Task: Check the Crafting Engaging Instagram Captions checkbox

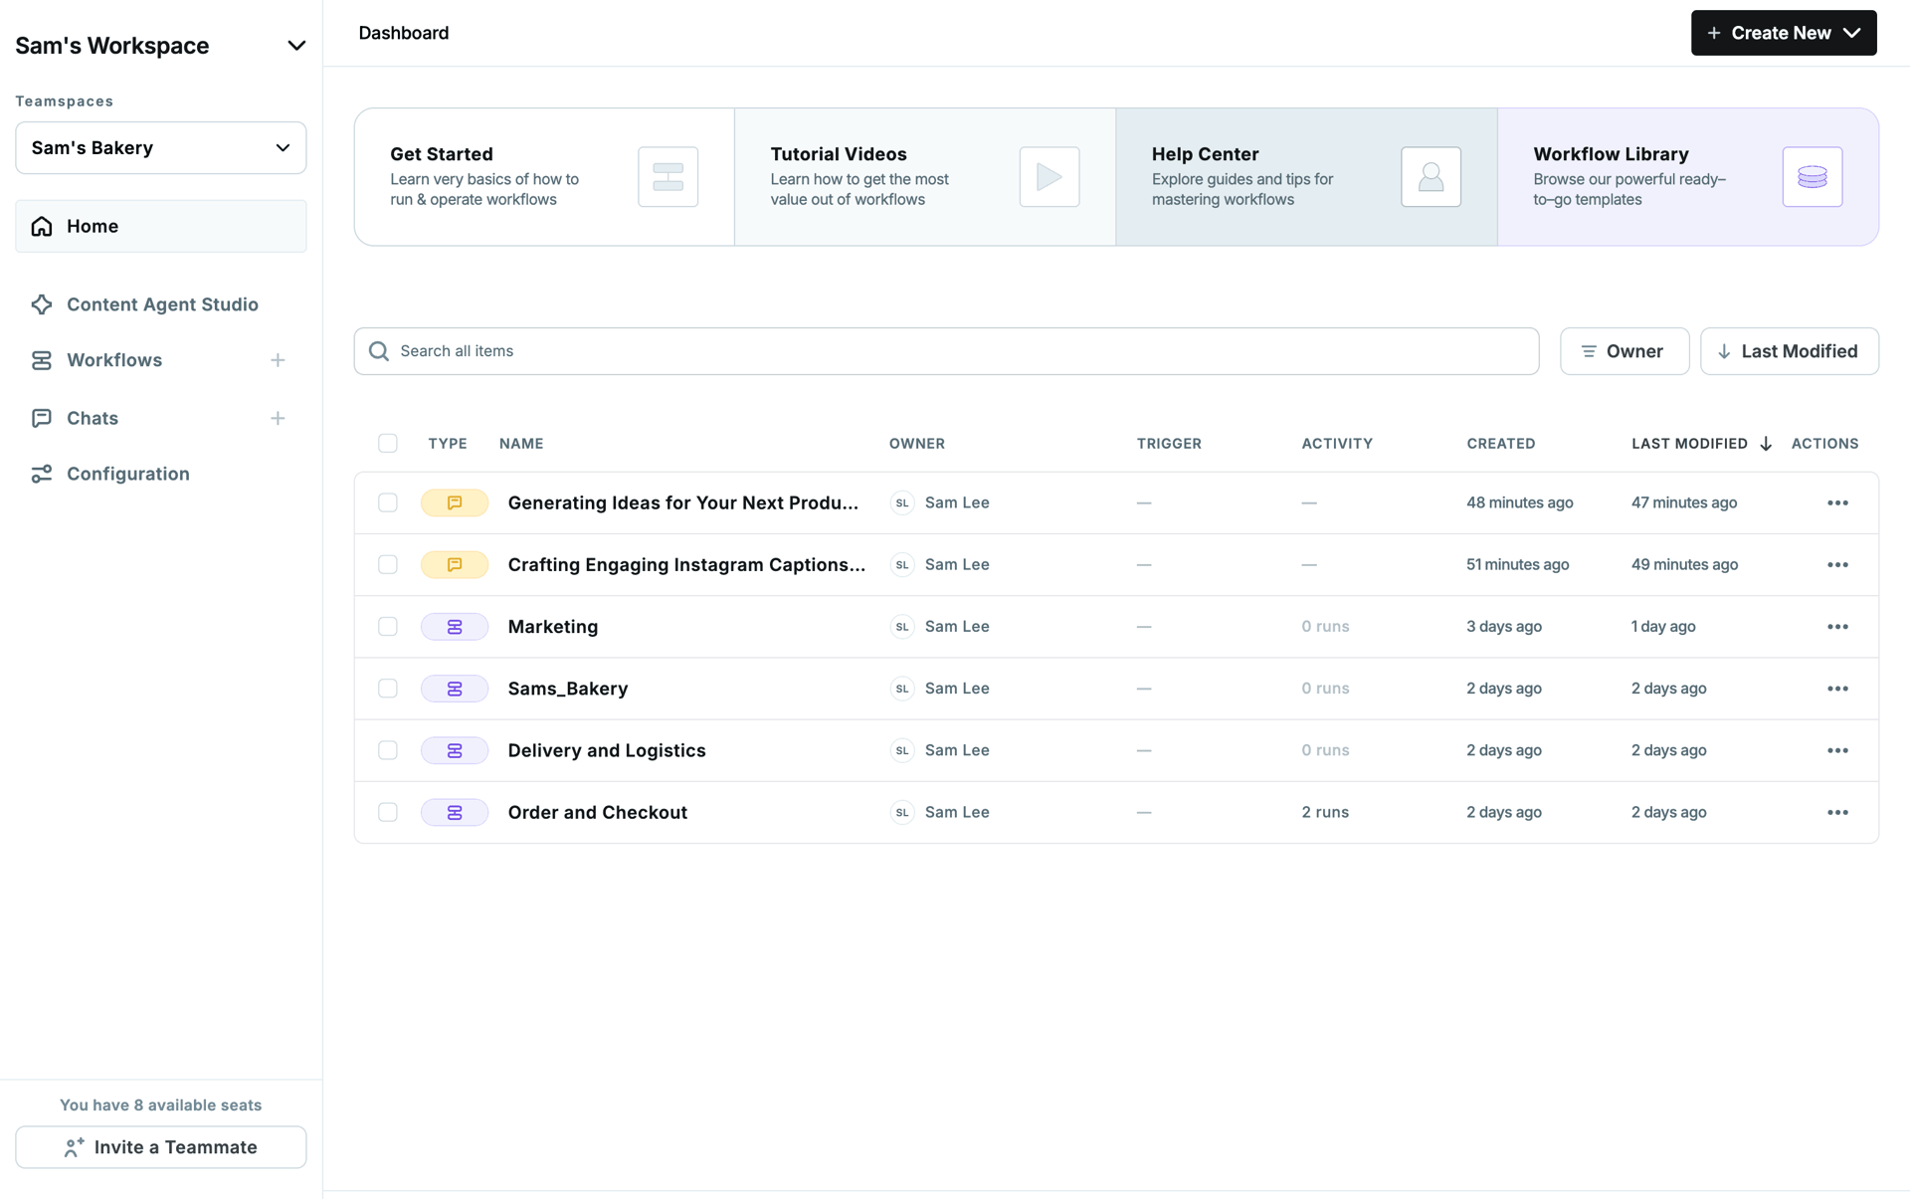Action: [387, 564]
